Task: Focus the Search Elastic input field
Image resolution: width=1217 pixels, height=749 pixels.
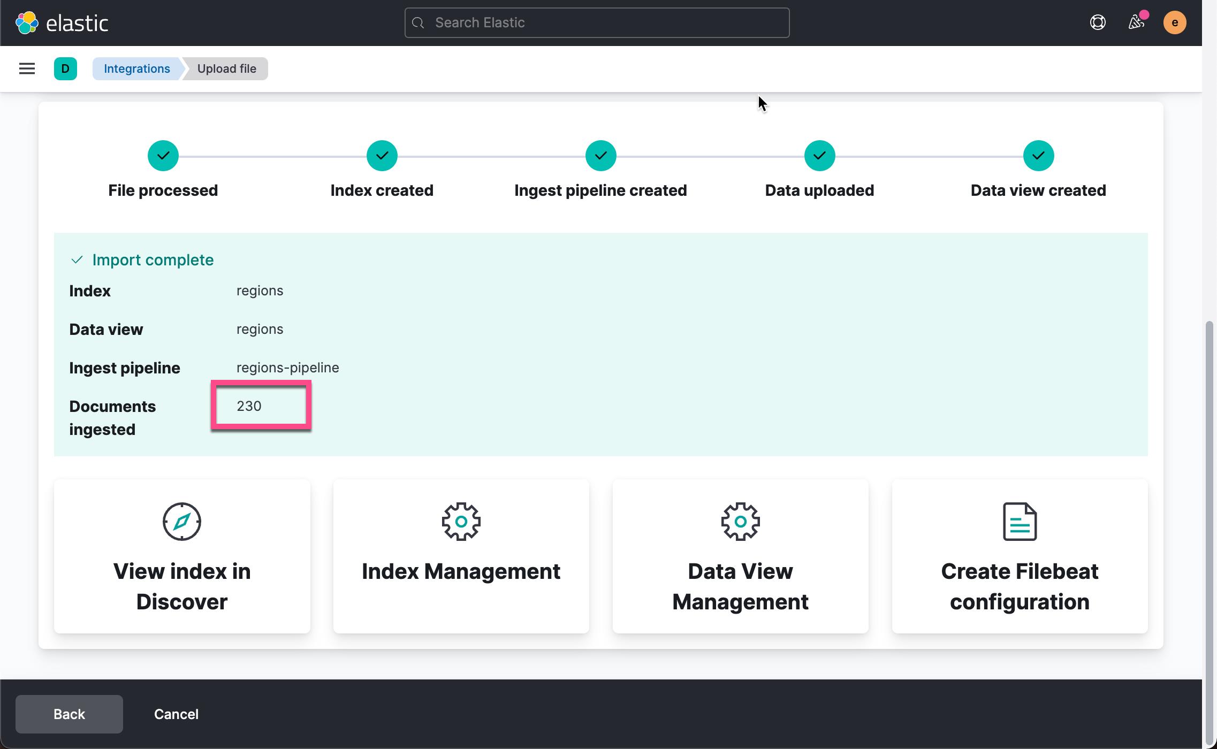Action: tap(597, 22)
